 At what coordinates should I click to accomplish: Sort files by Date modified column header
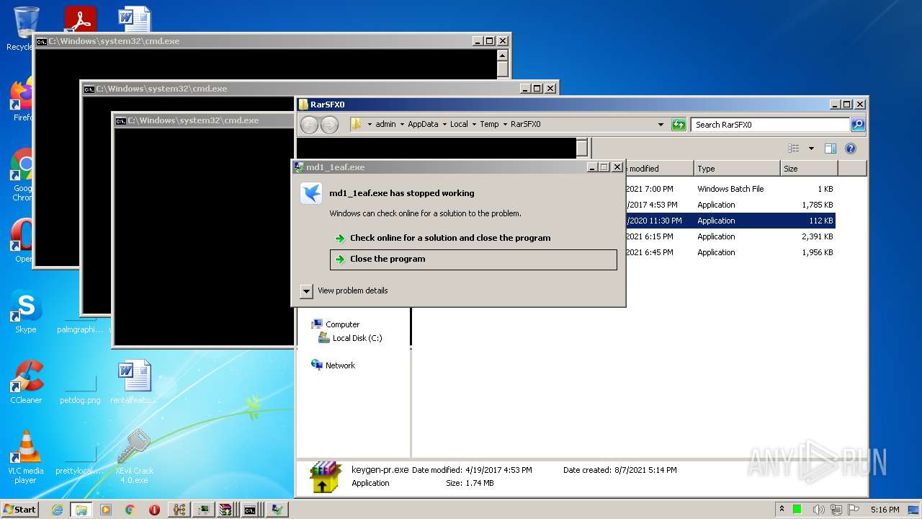(x=659, y=169)
